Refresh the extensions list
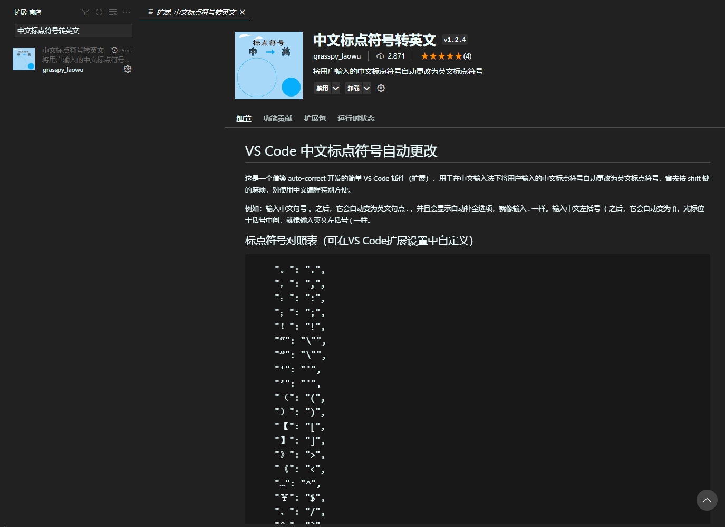 pyautogui.click(x=99, y=12)
